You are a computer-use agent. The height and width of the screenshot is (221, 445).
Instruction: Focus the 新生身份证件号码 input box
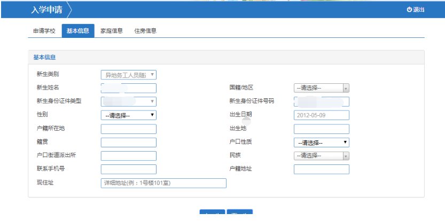point(321,101)
